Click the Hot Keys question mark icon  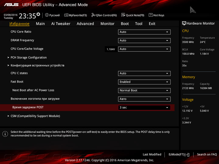pos(151,15)
